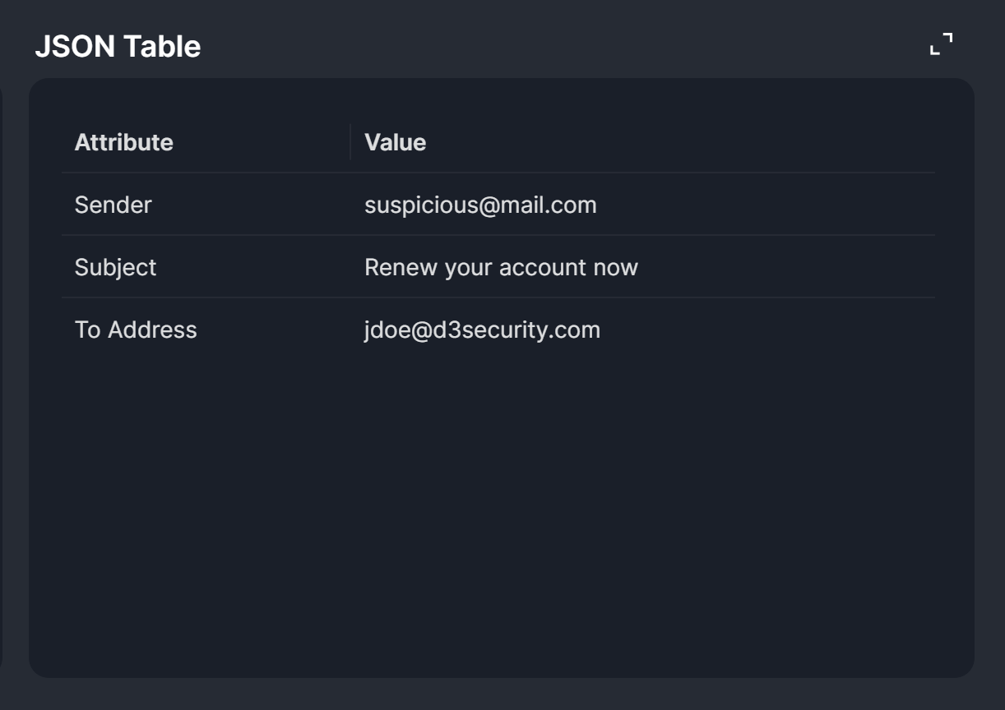Expand the JSON Table to fullscreen
The width and height of the screenshot is (1005, 710).
tap(941, 44)
